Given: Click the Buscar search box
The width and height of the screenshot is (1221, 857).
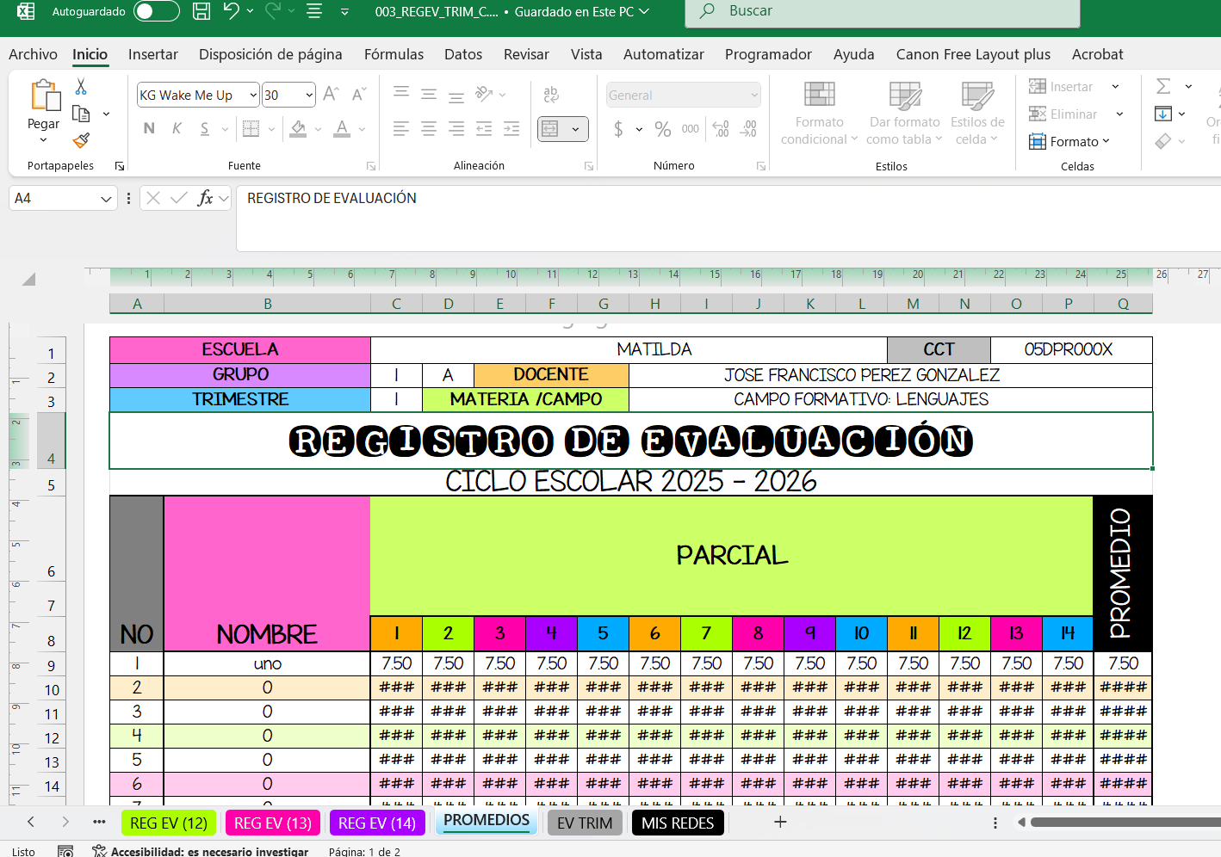Looking at the screenshot, I should [882, 11].
